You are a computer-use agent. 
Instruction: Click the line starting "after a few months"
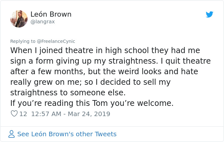click(104, 71)
